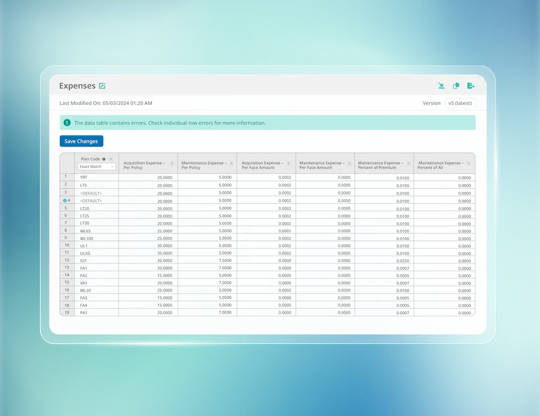Select the 7.5000 maintenance cell for GI1
The width and height of the screenshot is (540, 416).
(207, 261)
